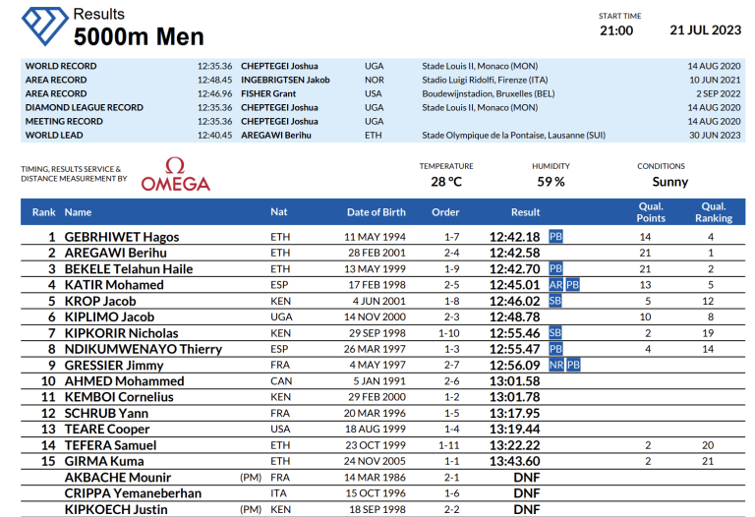Click the Diamond League logo
This screenshot has height=517, width=755.
41,25
